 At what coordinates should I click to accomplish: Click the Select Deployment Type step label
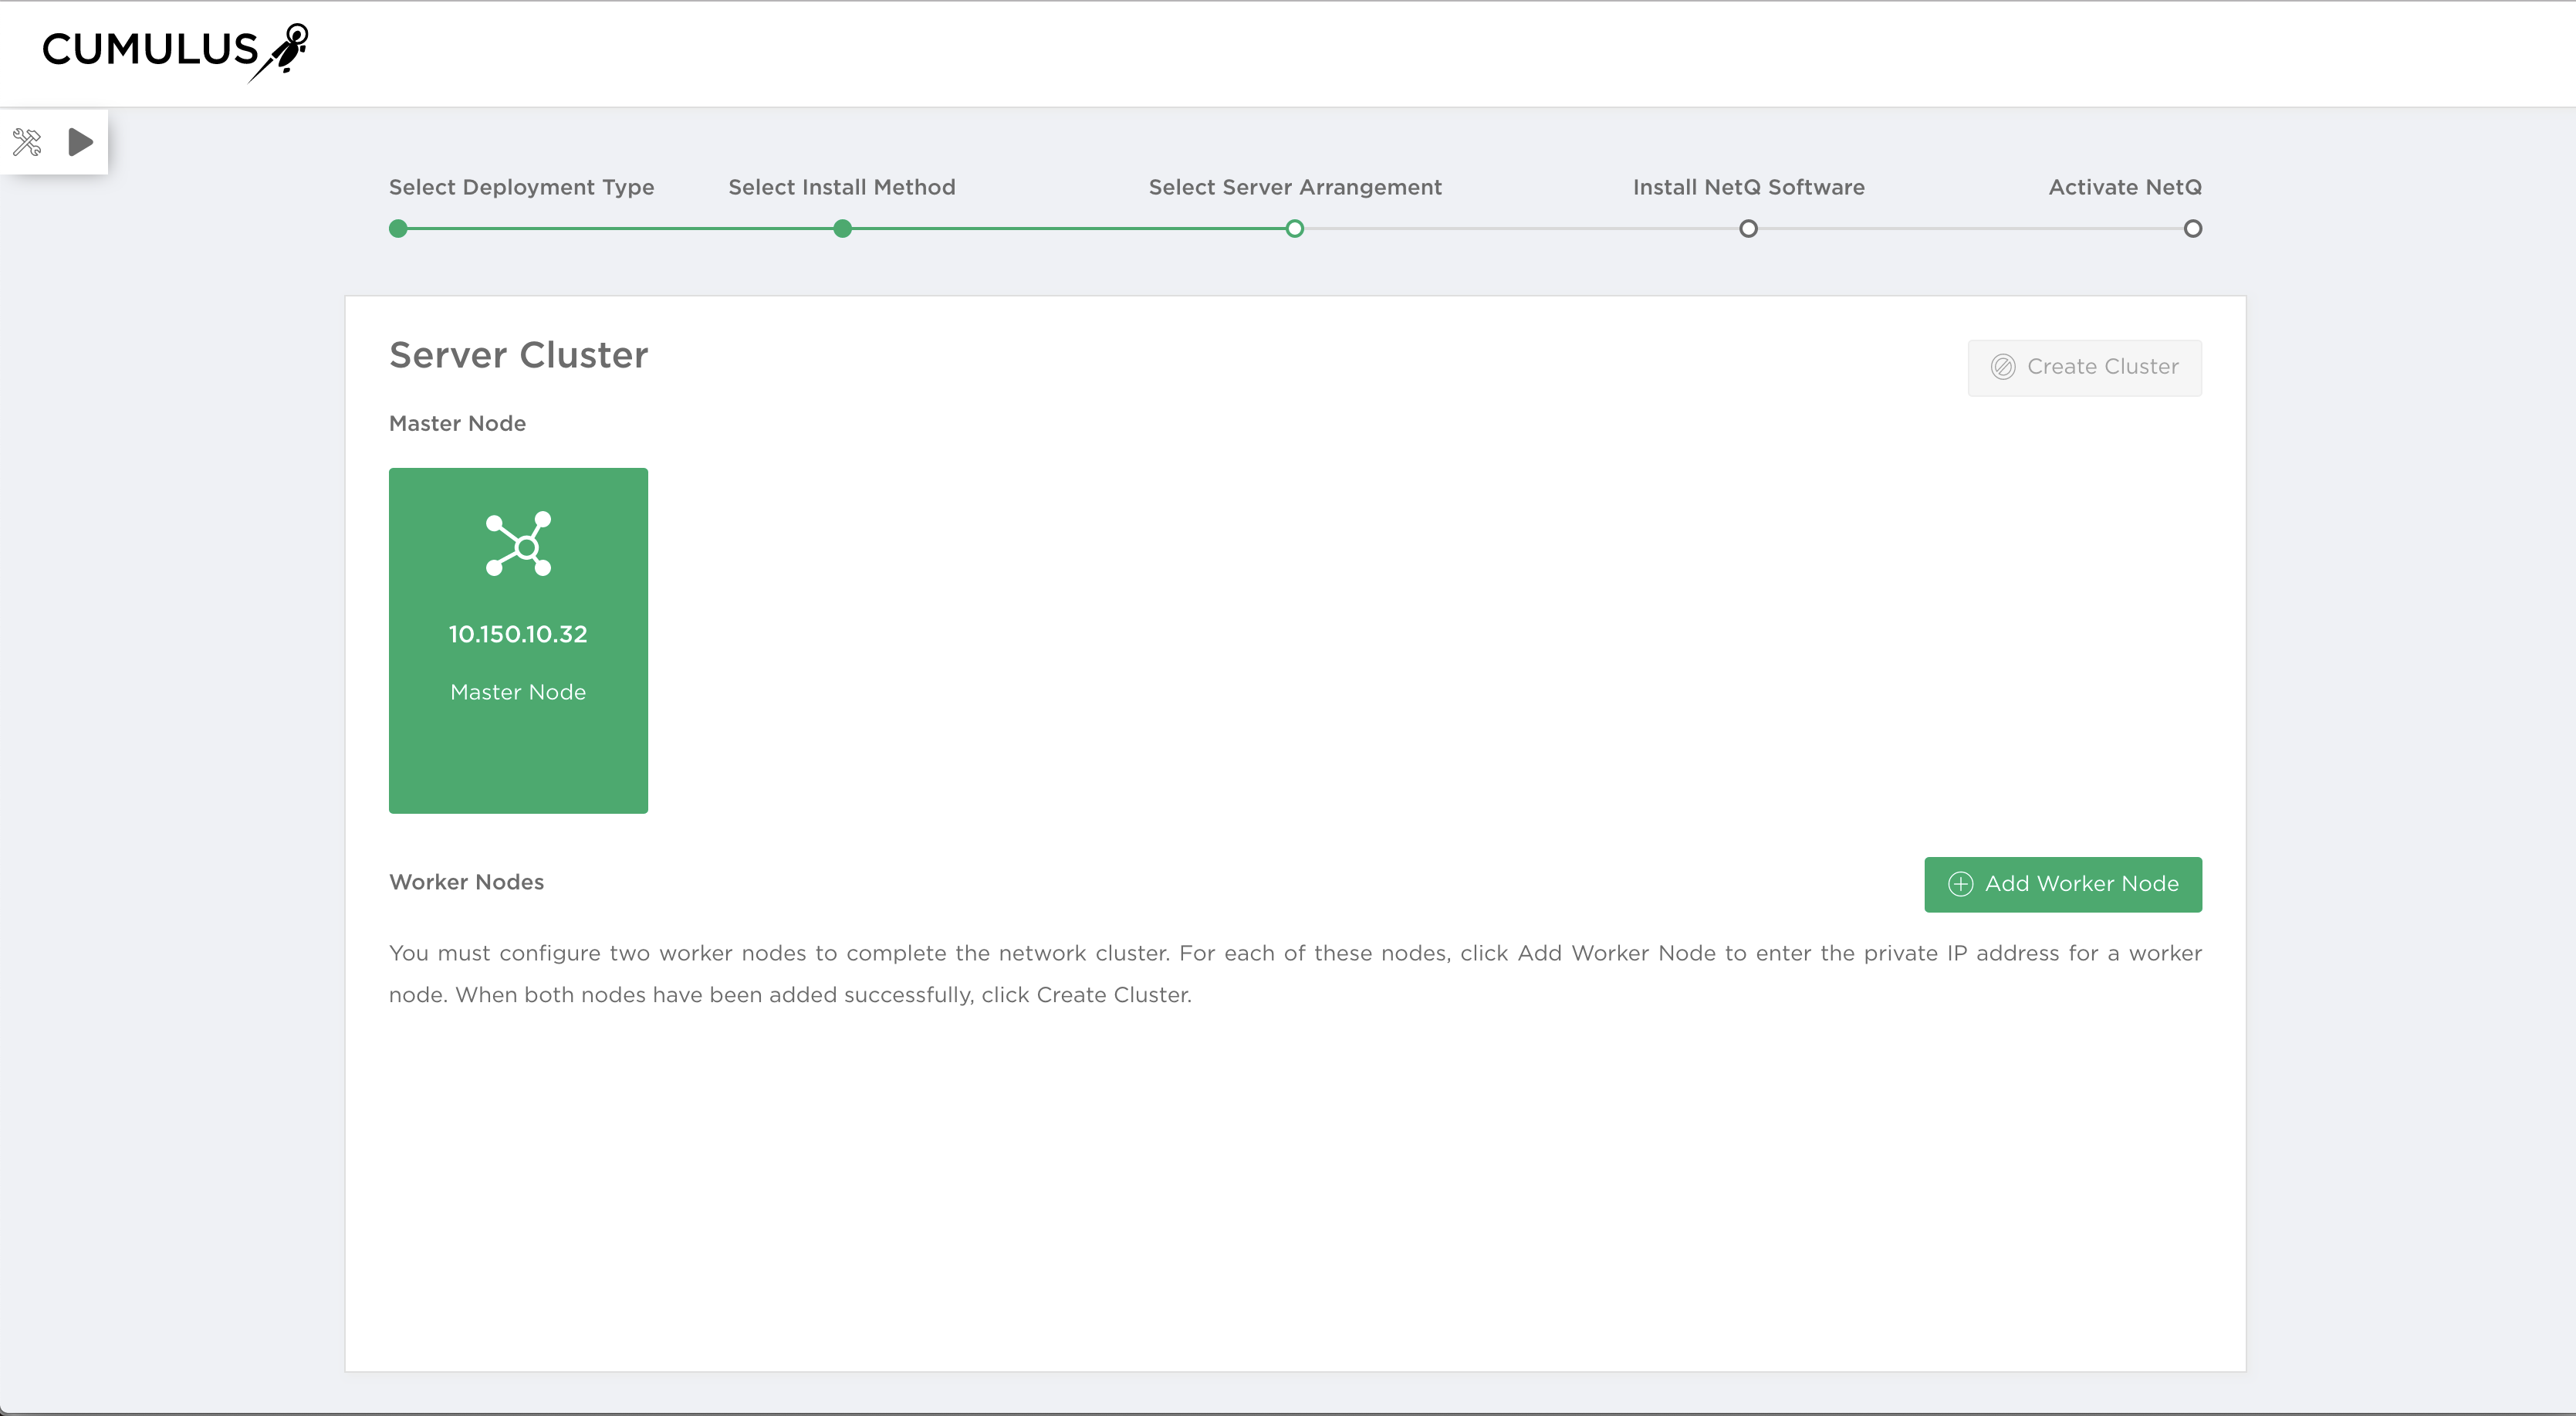pos(520,187)
